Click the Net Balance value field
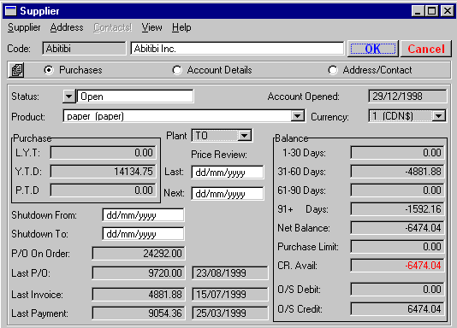 (397, 228)
